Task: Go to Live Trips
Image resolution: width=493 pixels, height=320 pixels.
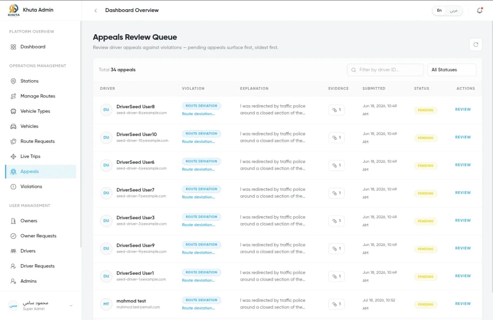Action: pos(40,156)
